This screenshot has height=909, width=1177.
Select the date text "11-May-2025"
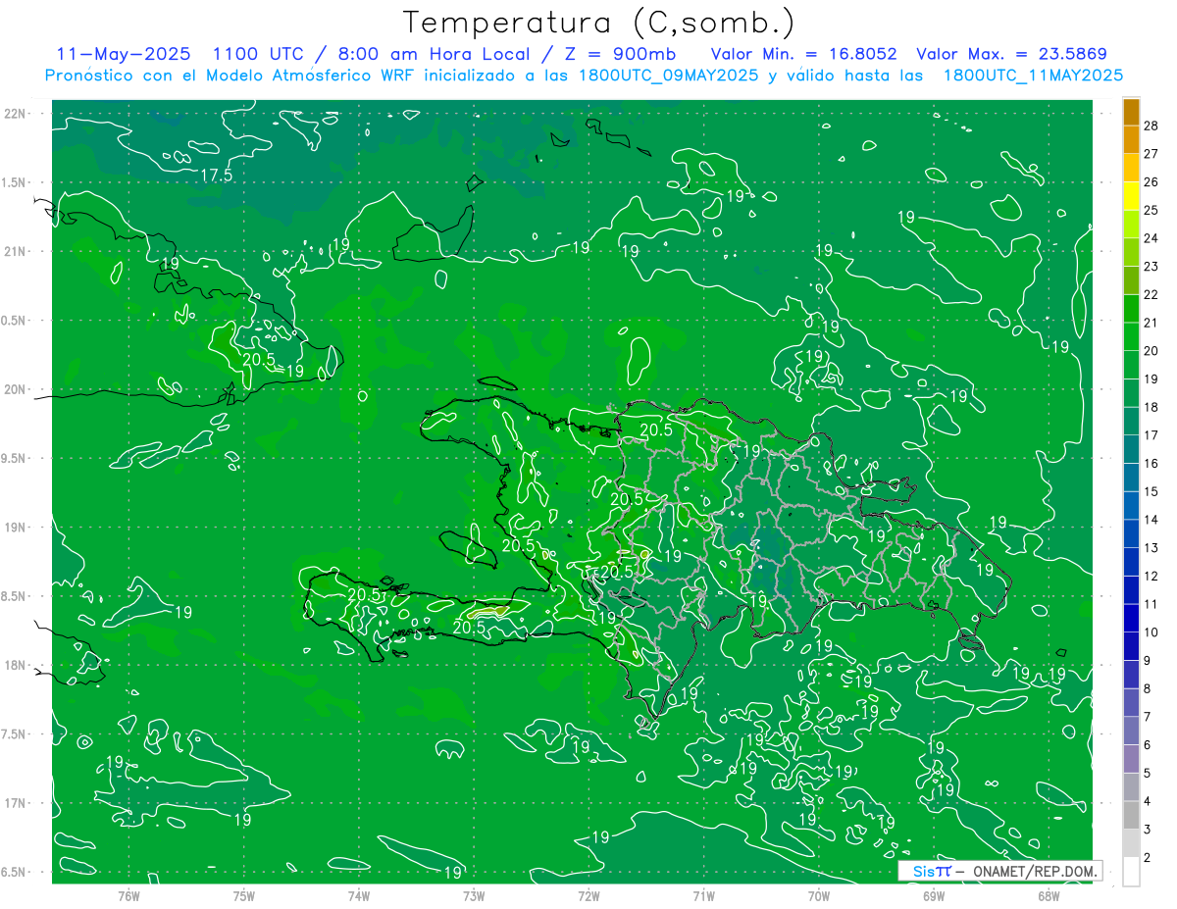124,54
